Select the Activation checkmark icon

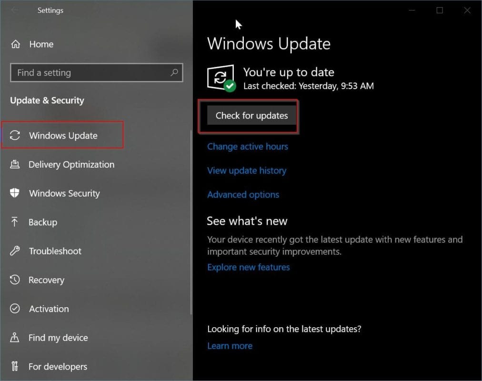click(x=16, y=309)
